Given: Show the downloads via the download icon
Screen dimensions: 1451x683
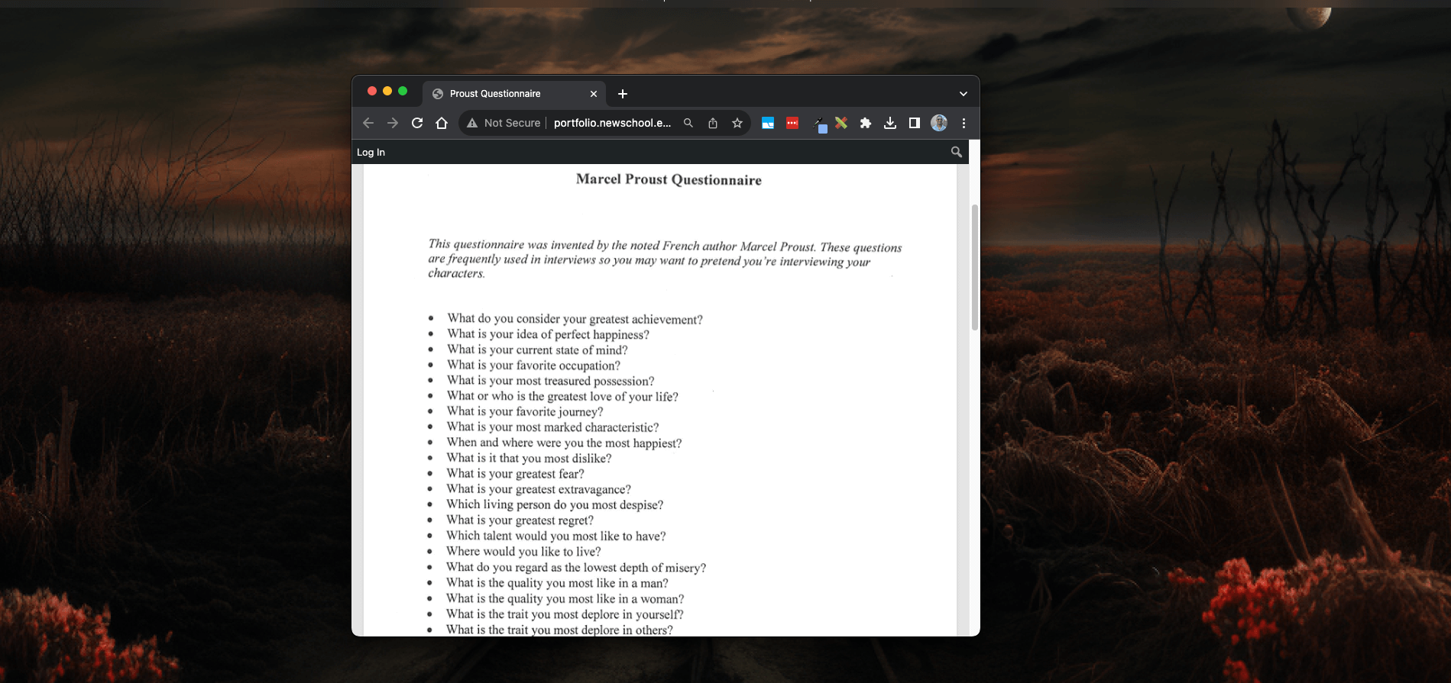Looking at the screenshot, I should [890, 123].
